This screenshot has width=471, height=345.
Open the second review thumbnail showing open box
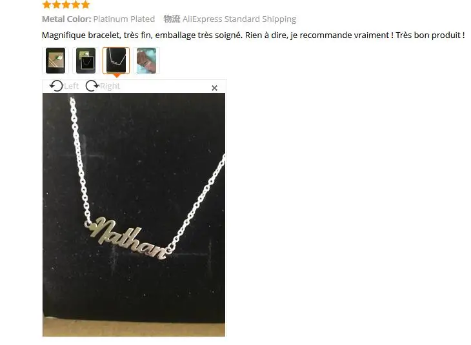(86, 61)
